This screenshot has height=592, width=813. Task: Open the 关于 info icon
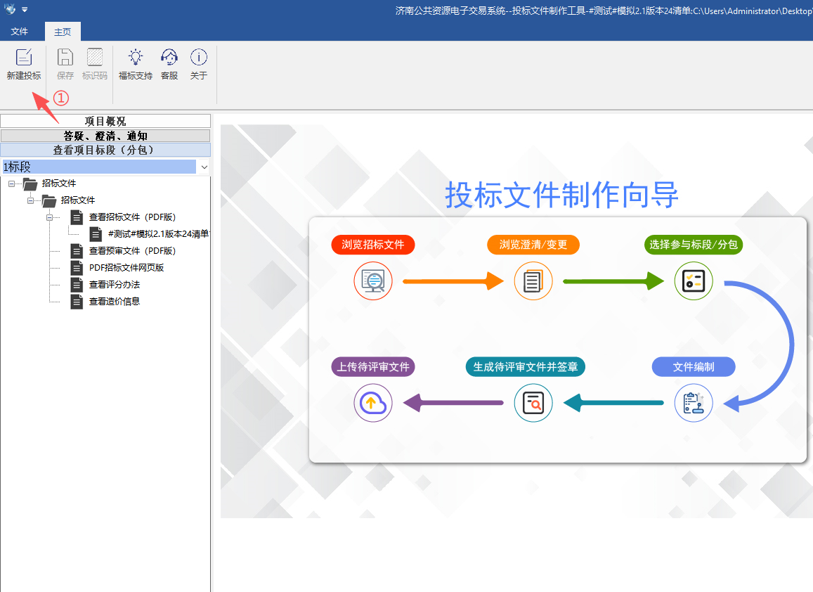[x=199, y=58]
